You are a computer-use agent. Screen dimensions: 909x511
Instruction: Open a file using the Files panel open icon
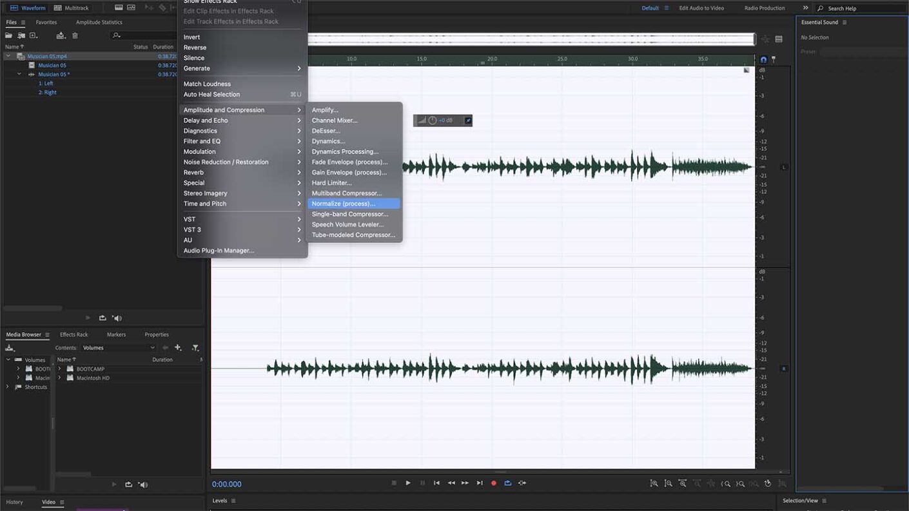8,35
